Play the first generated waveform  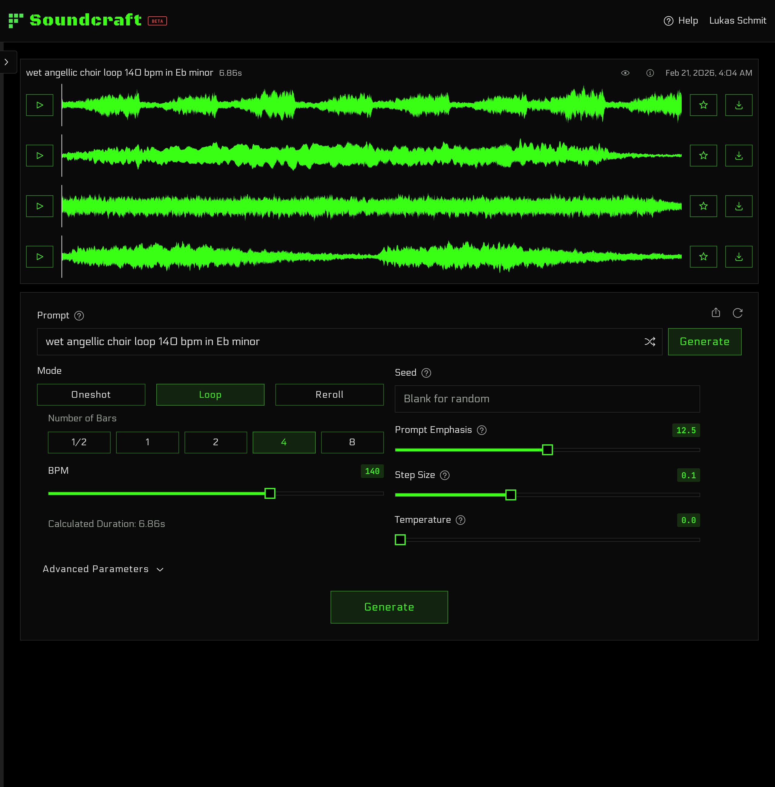(x=39, y=105)
